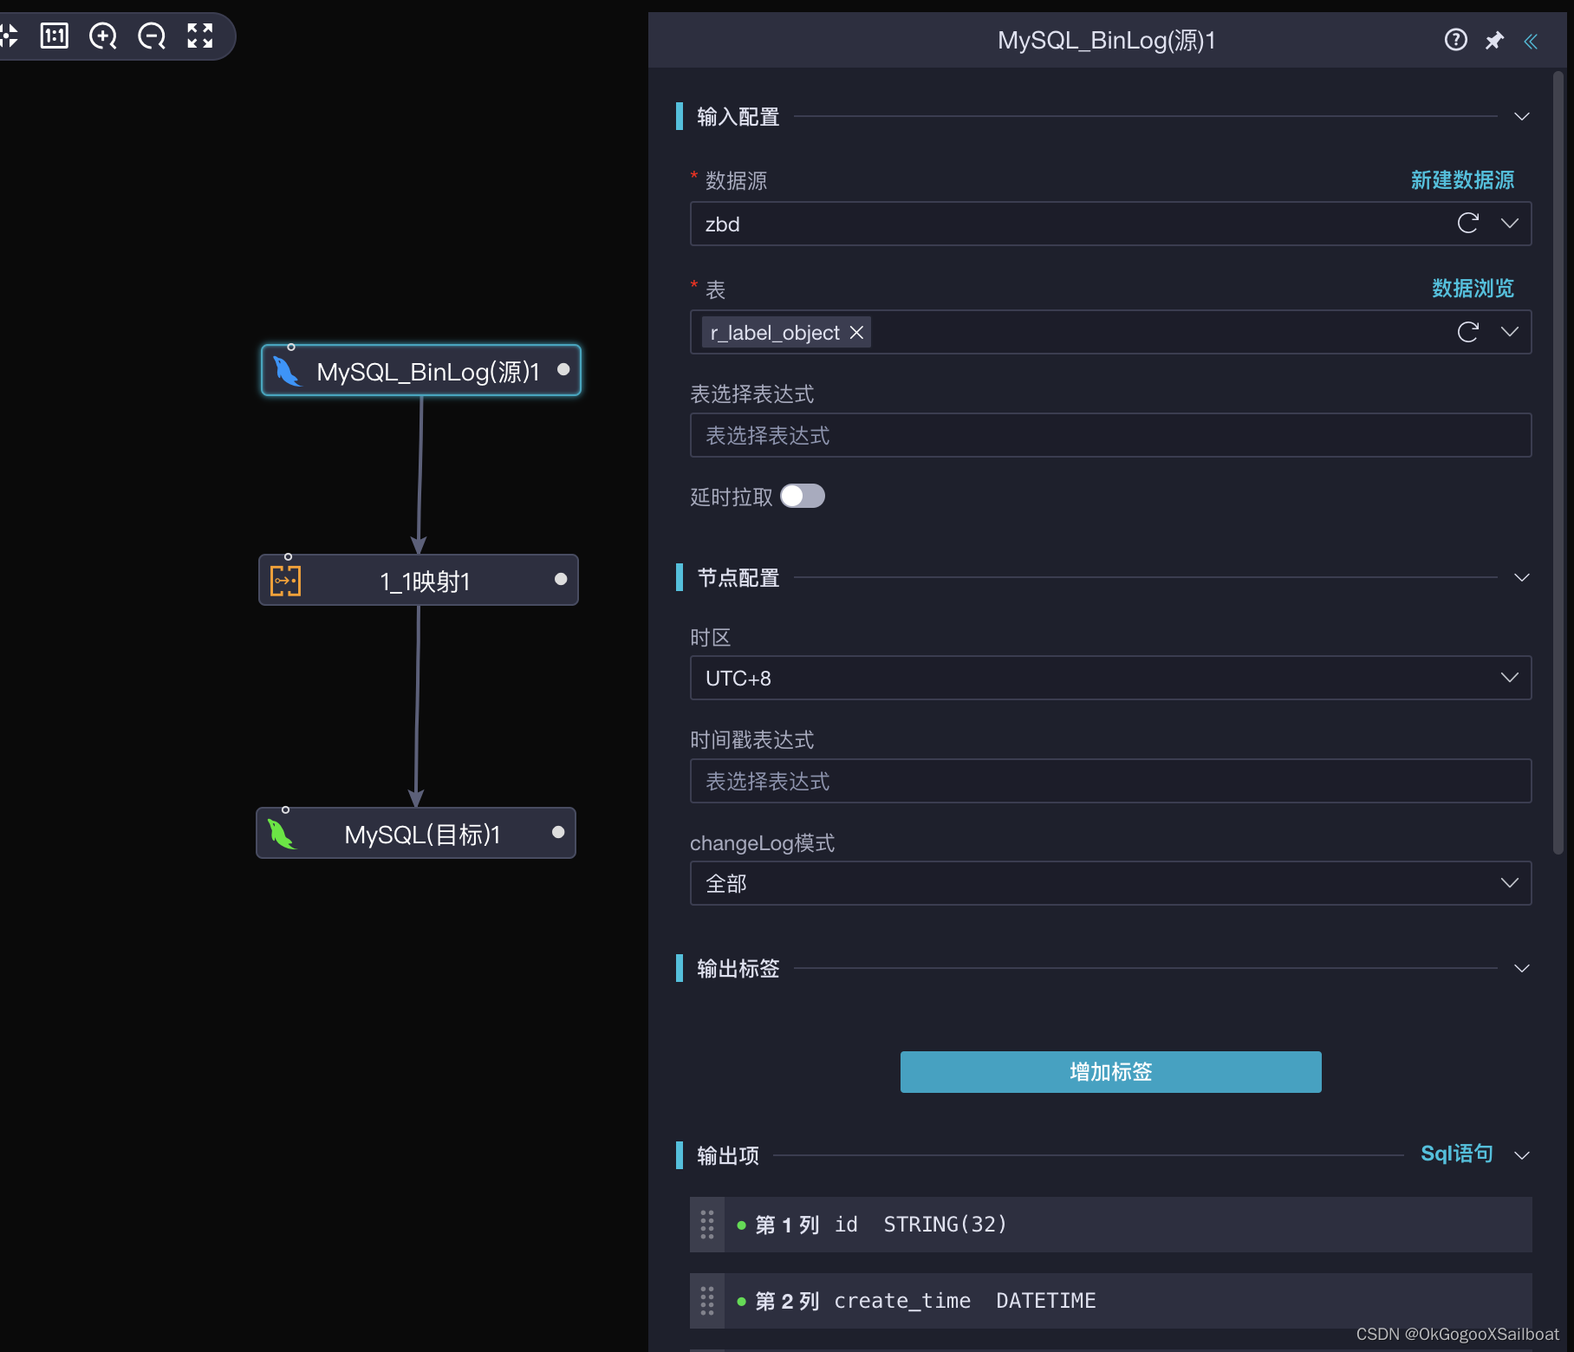Image resolution: width=1574 pixels, height=1352 pixels.
Task: Pin the MySQL_BinLog configuration panel
Action: pyautogui.click(x=1494, y=41)
